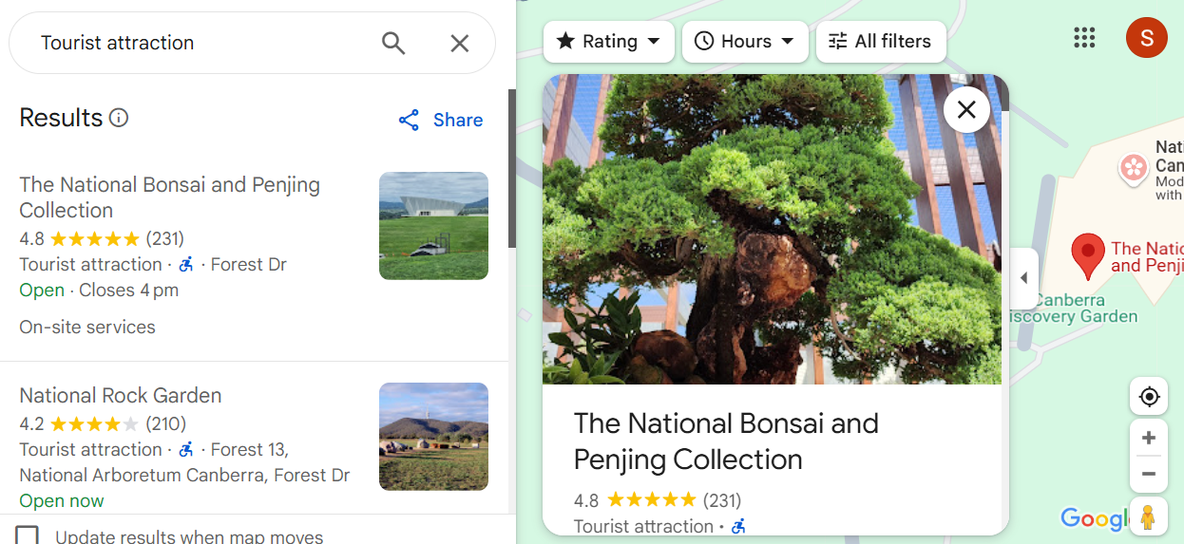Viewport: 1184px width, 544px height.
Task: Click the Share link text
Action: point(458,120)
